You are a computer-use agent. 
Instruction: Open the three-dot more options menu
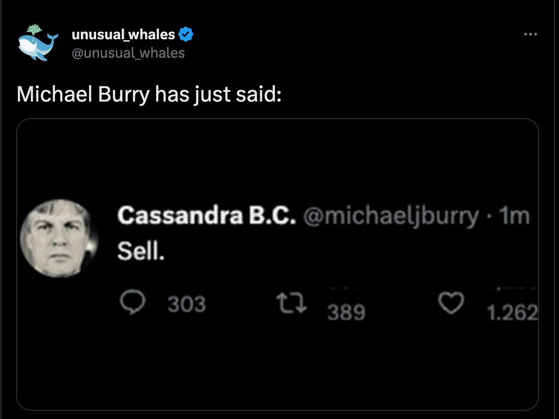[530, 34]
